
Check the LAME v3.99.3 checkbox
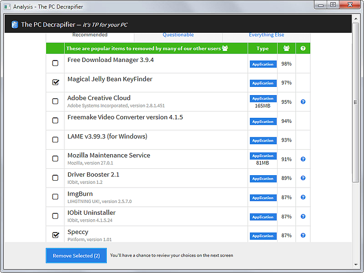coord(55,140)
